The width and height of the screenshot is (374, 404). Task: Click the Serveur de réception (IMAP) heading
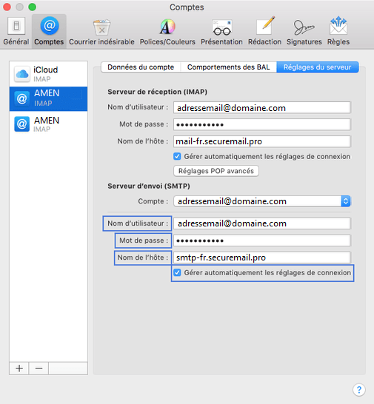157,92
